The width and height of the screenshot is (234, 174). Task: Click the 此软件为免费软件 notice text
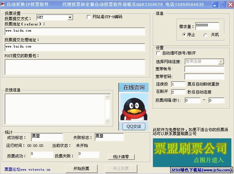pos(190,132)
